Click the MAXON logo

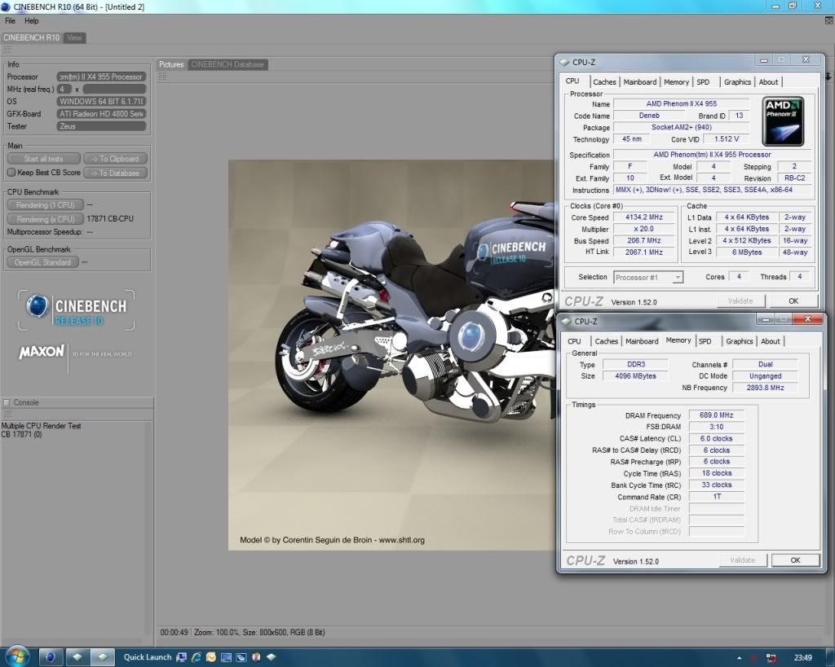tap(42, 352)
